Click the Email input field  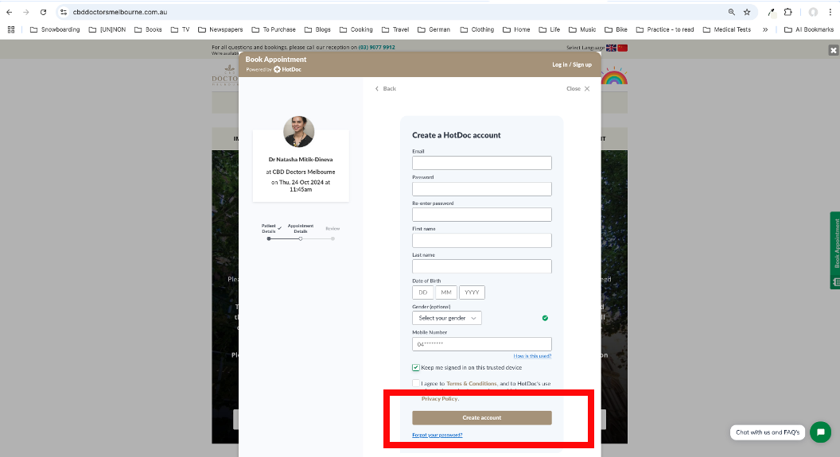pyautogui.click(x=481, y=163)
